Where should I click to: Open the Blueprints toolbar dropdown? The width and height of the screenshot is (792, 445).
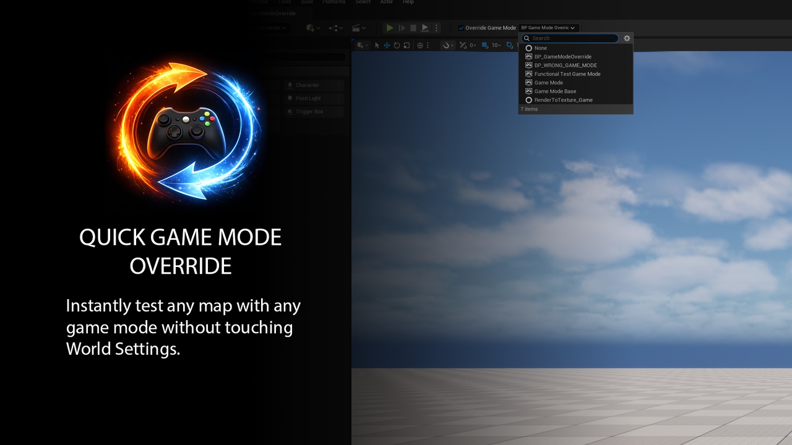(335, 28)
